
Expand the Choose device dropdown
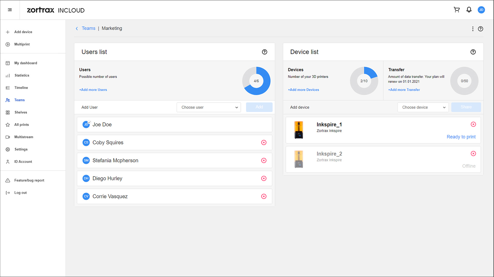coord(423,107)
